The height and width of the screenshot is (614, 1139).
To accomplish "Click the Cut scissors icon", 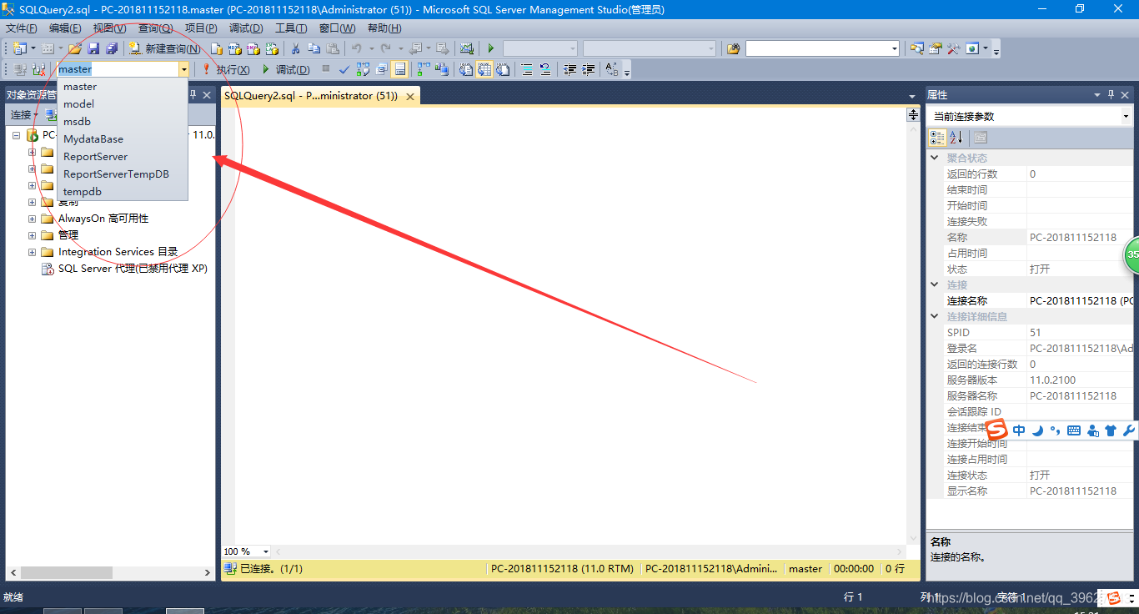I will tap(295, 48).
